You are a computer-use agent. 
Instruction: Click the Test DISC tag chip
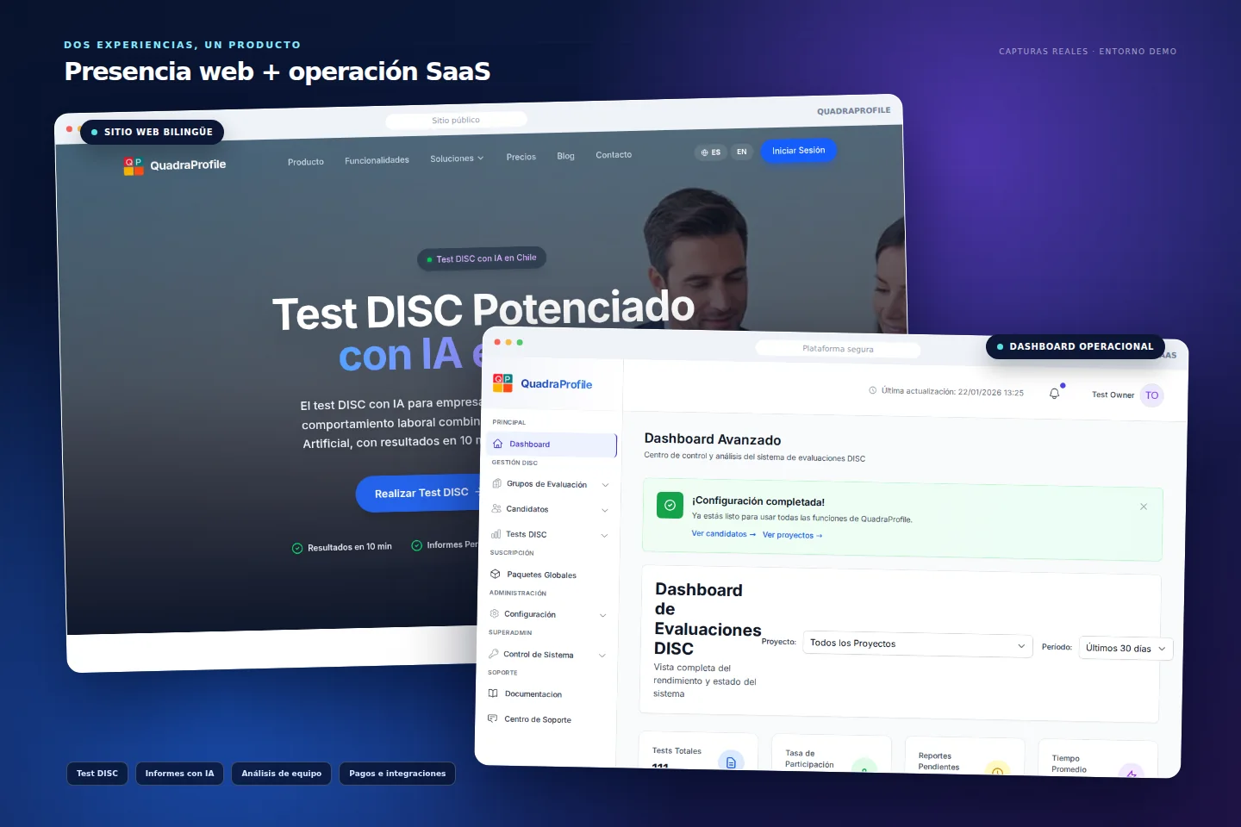(x=97, y=774)
